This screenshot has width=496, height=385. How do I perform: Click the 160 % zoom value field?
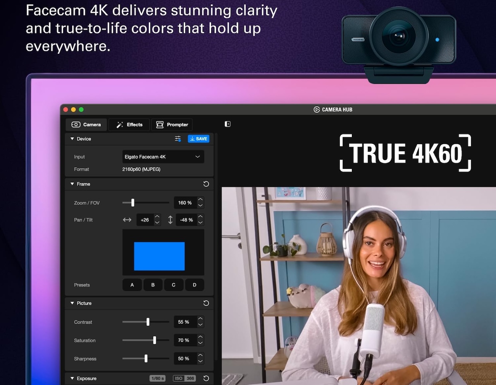click(185, 203)
